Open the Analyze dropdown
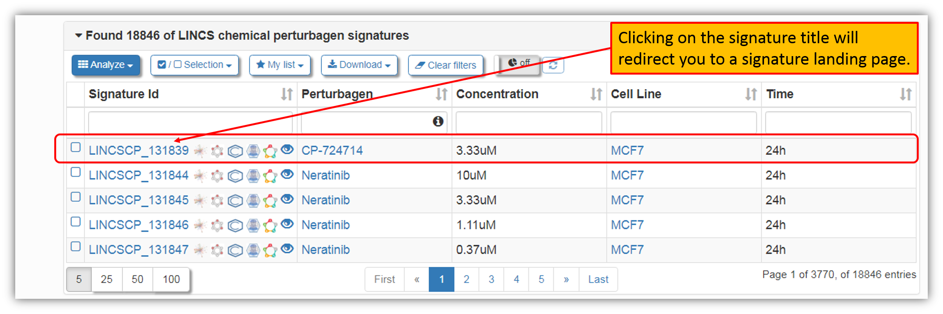 point(106,65)
